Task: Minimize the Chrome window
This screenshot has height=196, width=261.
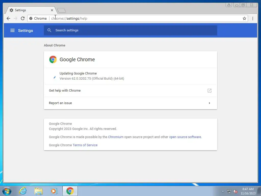Action: [x=236, y=5]
